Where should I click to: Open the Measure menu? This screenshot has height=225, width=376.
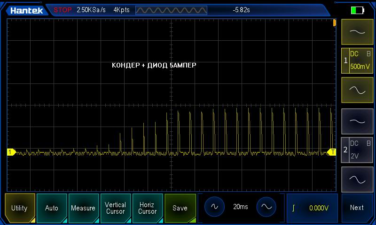83,208
